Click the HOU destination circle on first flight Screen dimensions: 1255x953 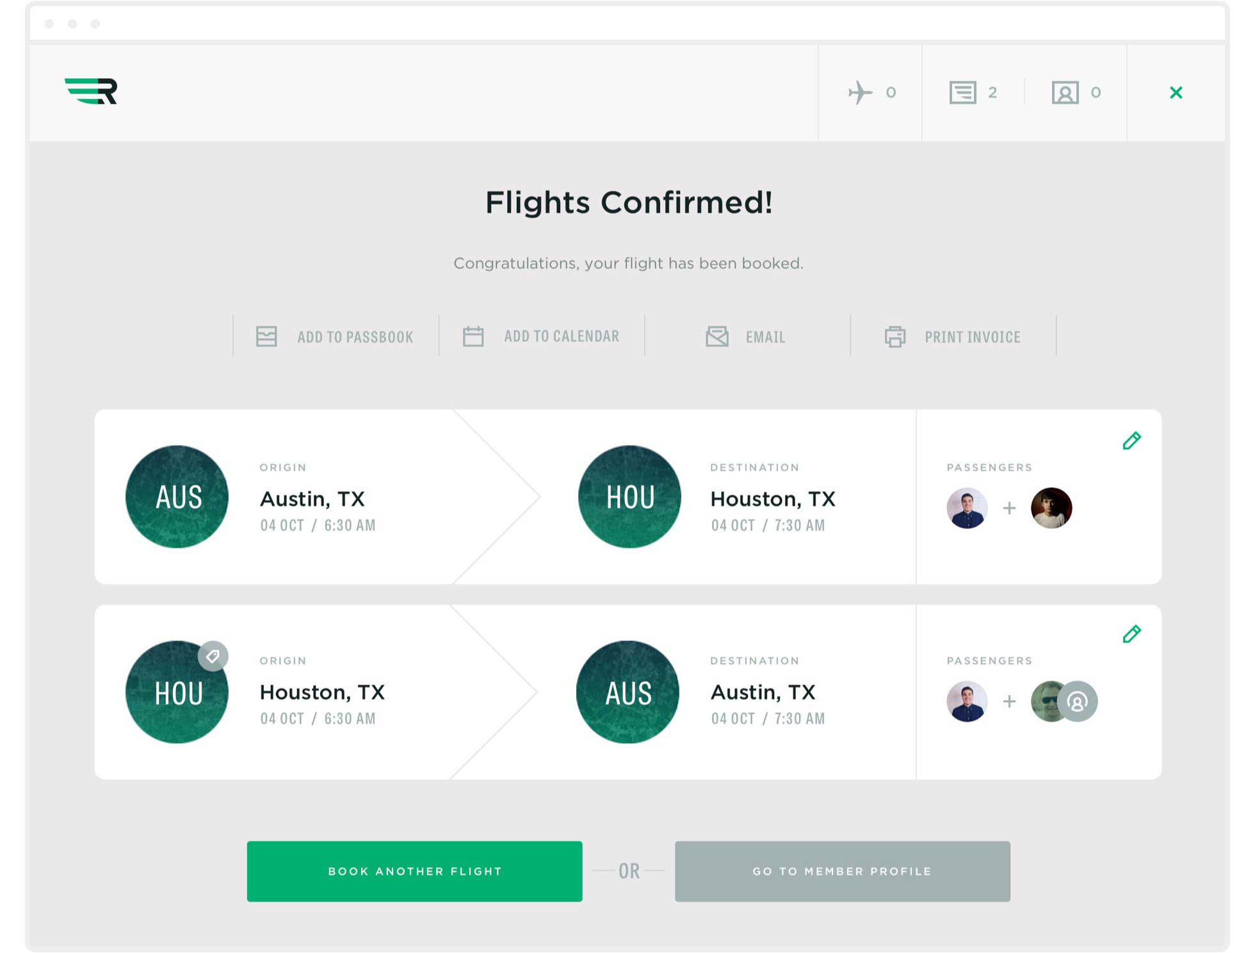(629, 497)
